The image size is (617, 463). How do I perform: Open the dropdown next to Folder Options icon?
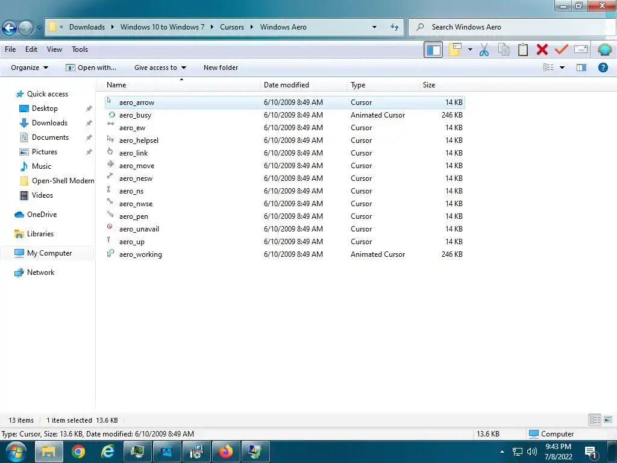click(470, 49)
